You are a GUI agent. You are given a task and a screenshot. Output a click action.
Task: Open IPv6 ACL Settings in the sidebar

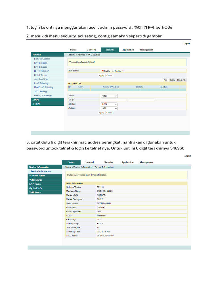click(x=43, y=95)
